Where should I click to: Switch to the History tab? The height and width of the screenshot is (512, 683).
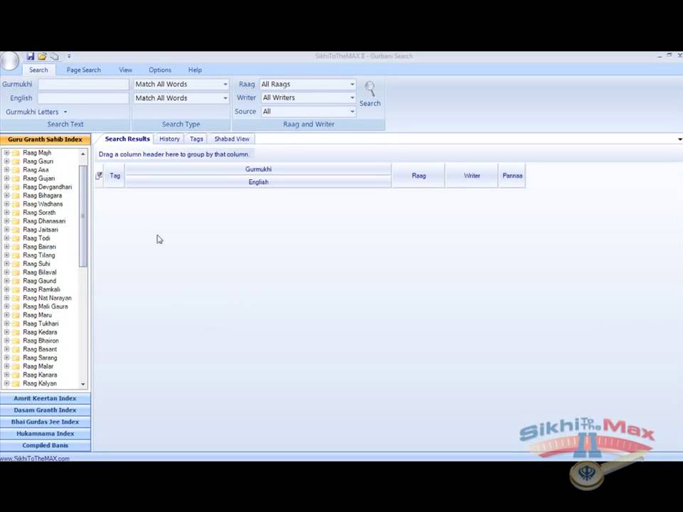coord(169,139)
